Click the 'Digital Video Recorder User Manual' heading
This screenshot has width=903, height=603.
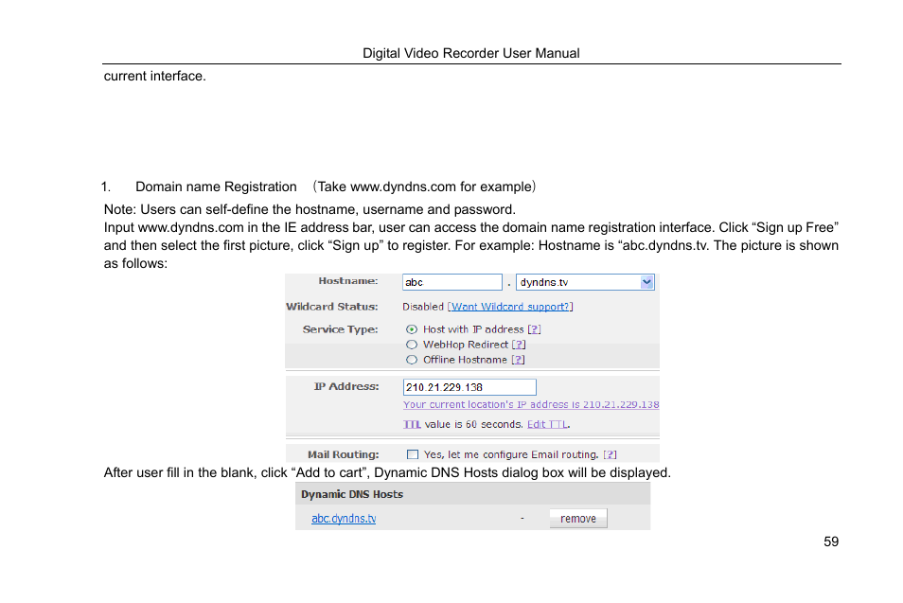[471, 53]
